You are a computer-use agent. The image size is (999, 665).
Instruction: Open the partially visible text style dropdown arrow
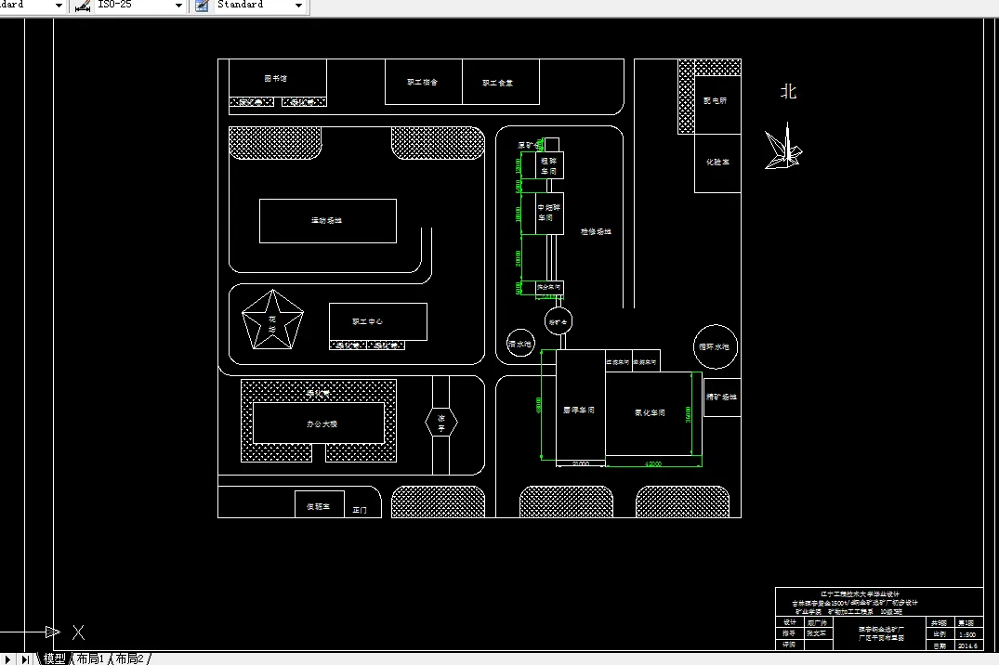pos(59,6)
